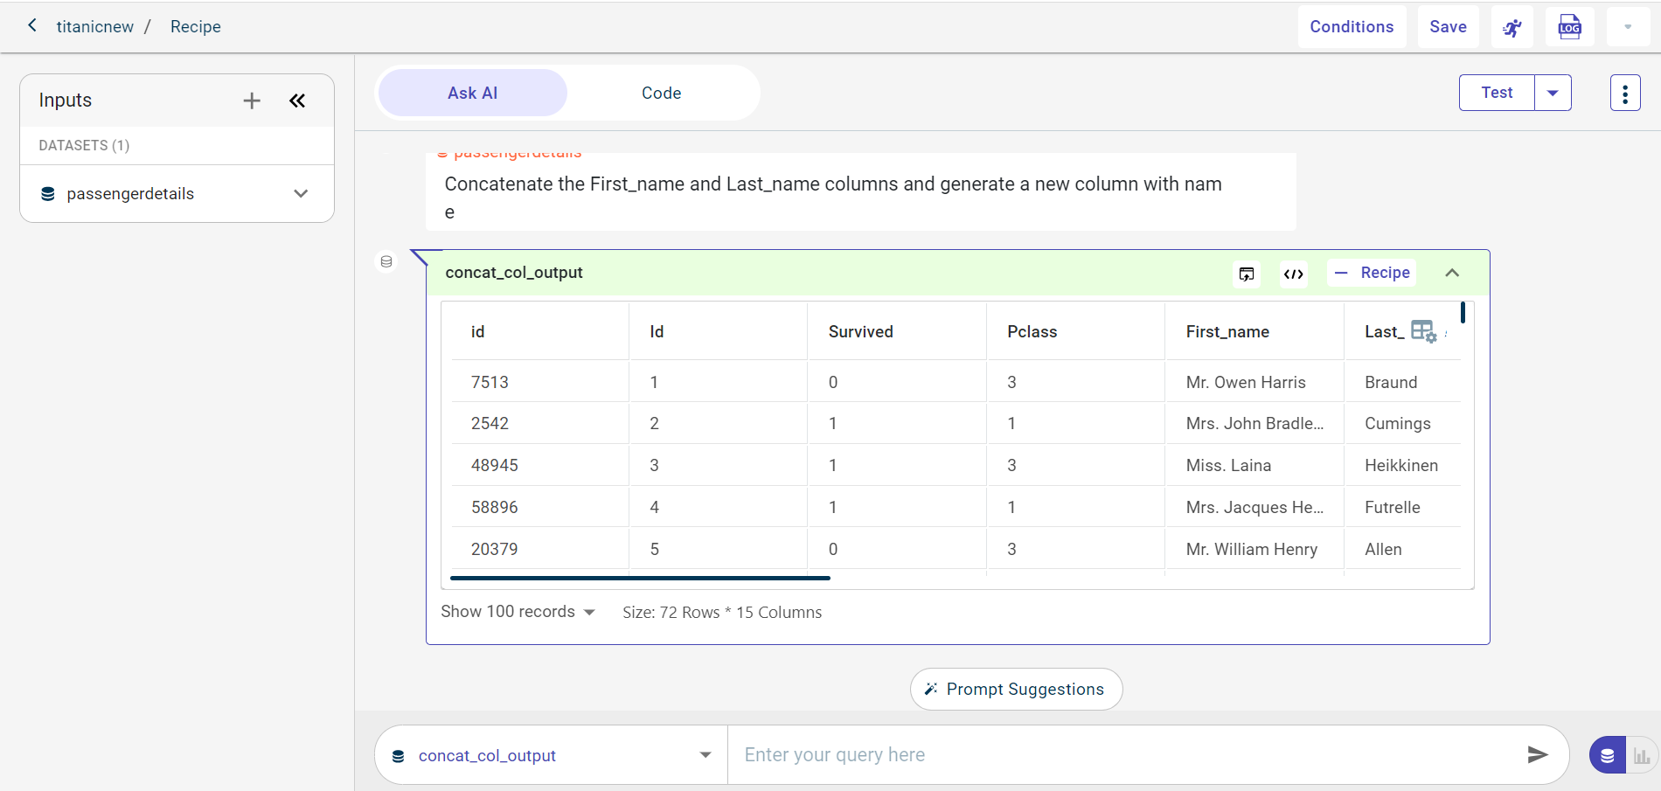
Task: Open the Test button dropdown arrow
Action: (x=1553, y=93)
